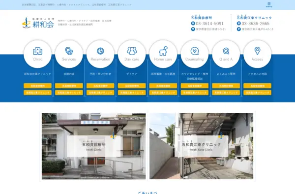Screen dimensions: 295x194
Task: Click phone number 03-3614-5091
Action: click(x=209, y=24)
